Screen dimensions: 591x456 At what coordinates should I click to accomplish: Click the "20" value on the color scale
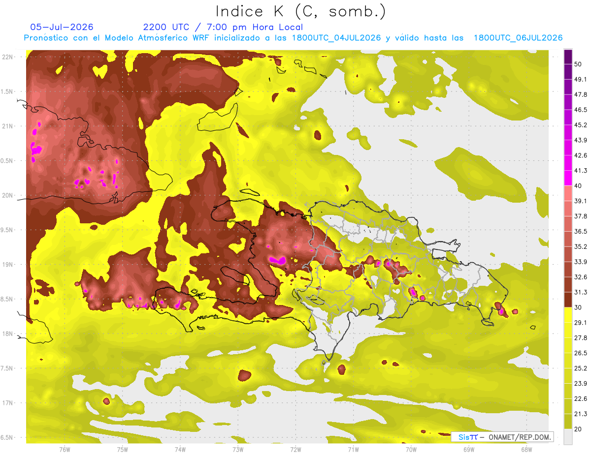click(x=579, y=429)
